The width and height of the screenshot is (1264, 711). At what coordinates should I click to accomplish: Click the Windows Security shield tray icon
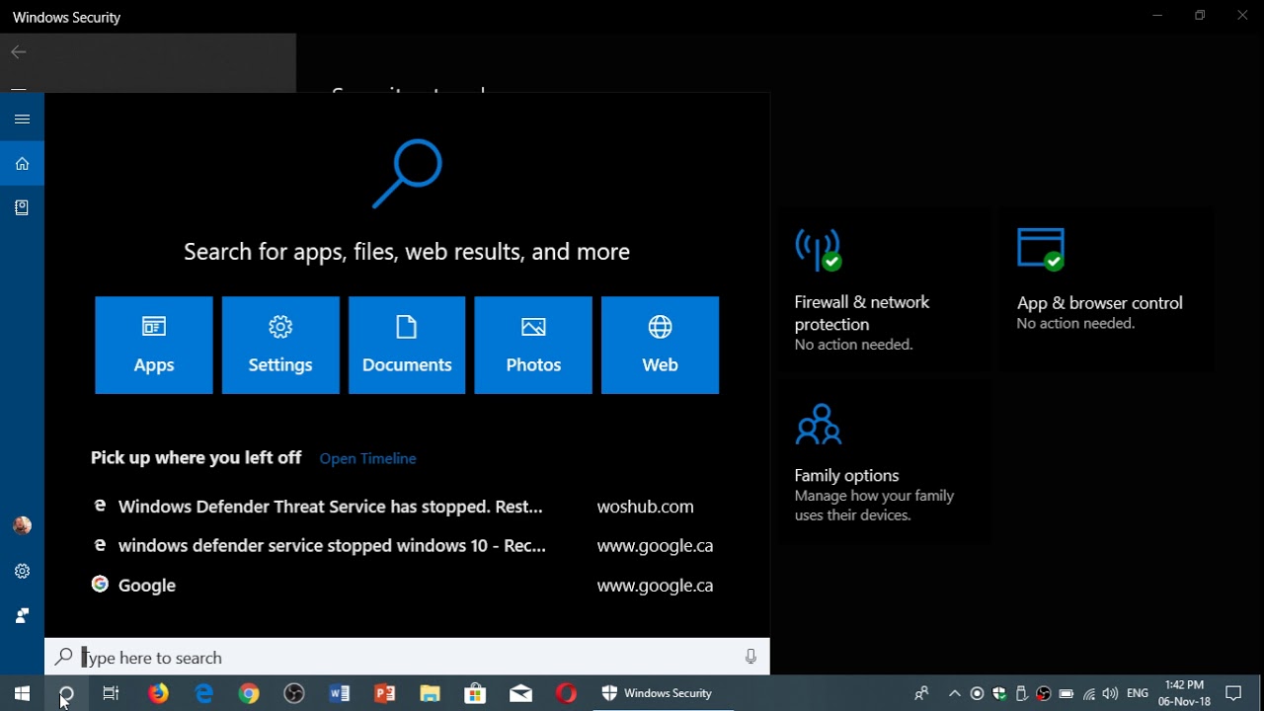tap(999, 693)
